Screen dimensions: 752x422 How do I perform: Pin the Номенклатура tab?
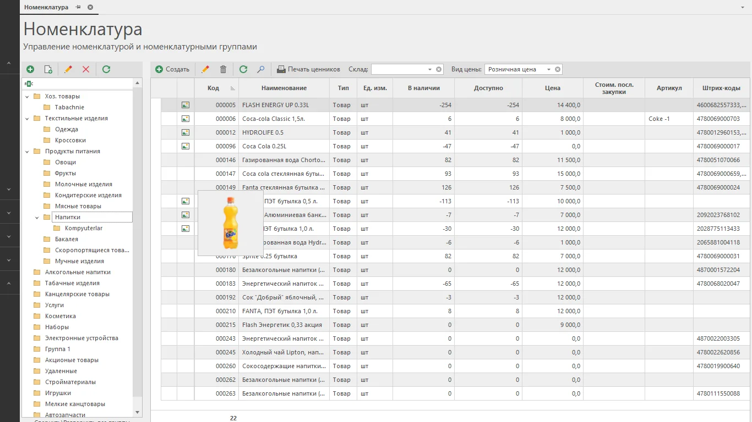[78, 7]
